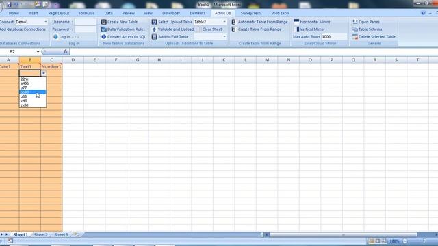The image size is (438, 246).
Task: Go to last sheet navigation arrow
Action: coord(7,235)
